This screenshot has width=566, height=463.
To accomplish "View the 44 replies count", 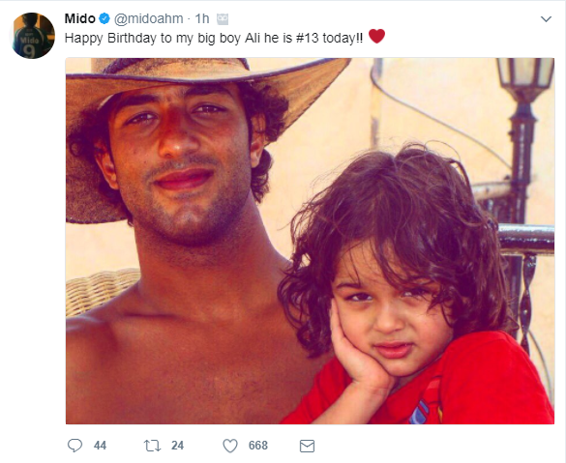I will coord(100,446).
